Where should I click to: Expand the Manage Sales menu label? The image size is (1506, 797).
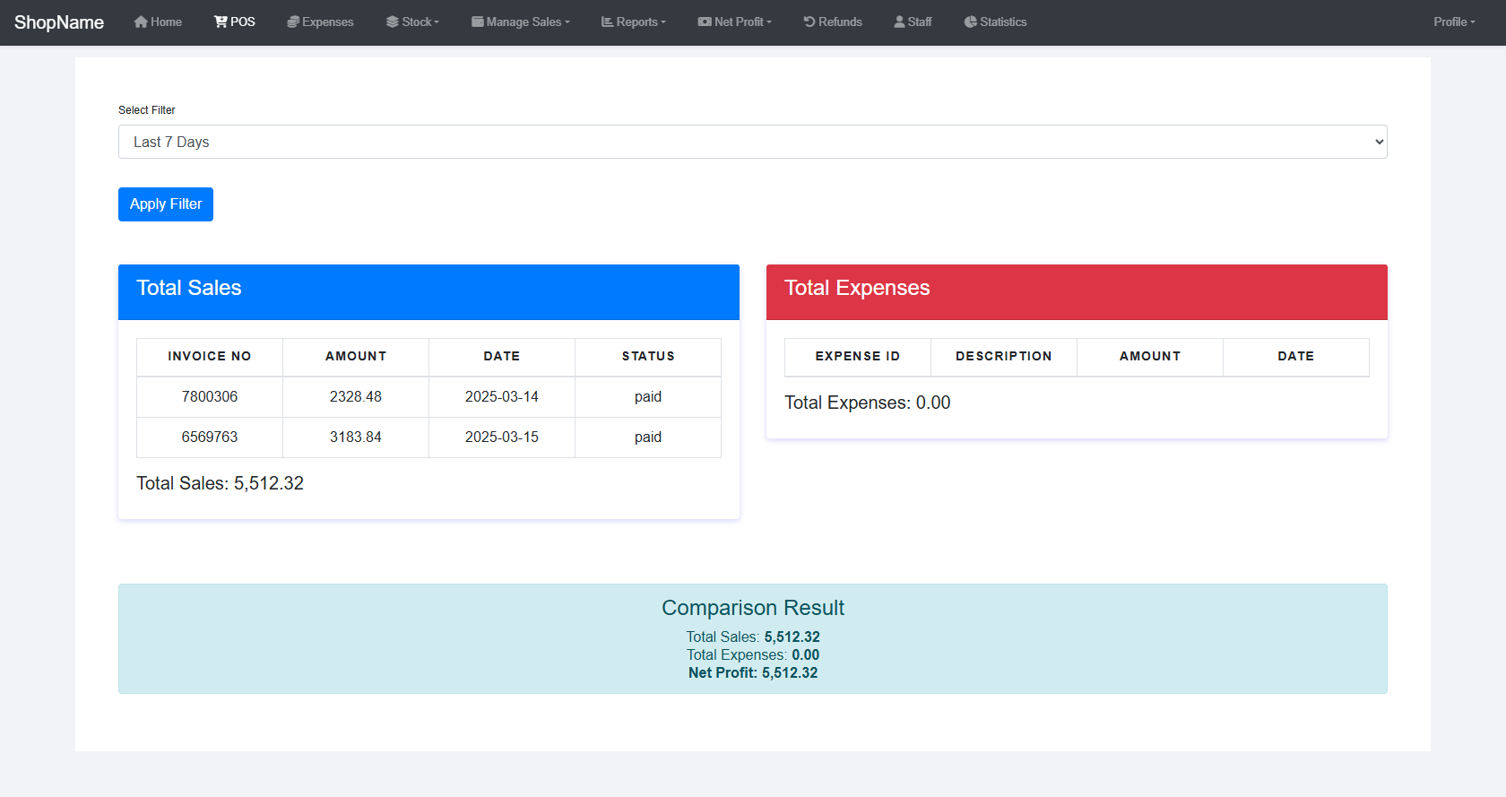coord(528,22)
